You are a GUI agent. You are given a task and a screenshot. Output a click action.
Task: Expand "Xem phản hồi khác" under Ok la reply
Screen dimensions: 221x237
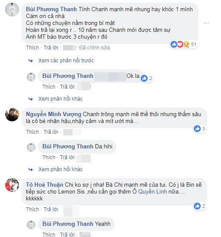pyautogui.click(x=60, y=99)
